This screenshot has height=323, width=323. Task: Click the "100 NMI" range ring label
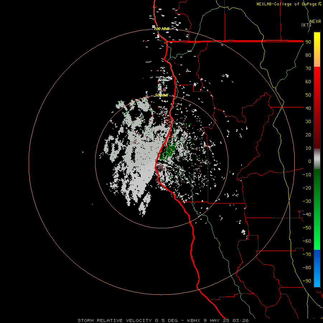(x=161, y=29)
